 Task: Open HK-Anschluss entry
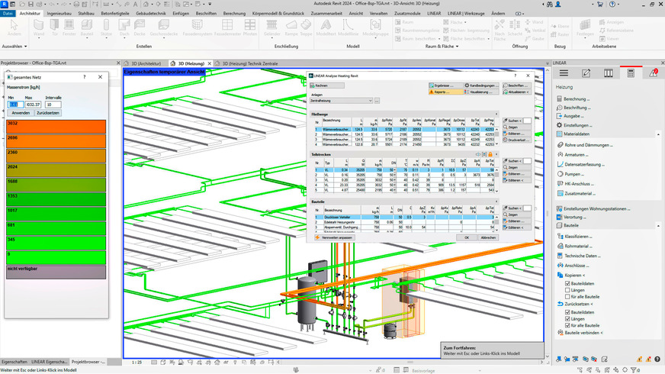tap(576, 184)
